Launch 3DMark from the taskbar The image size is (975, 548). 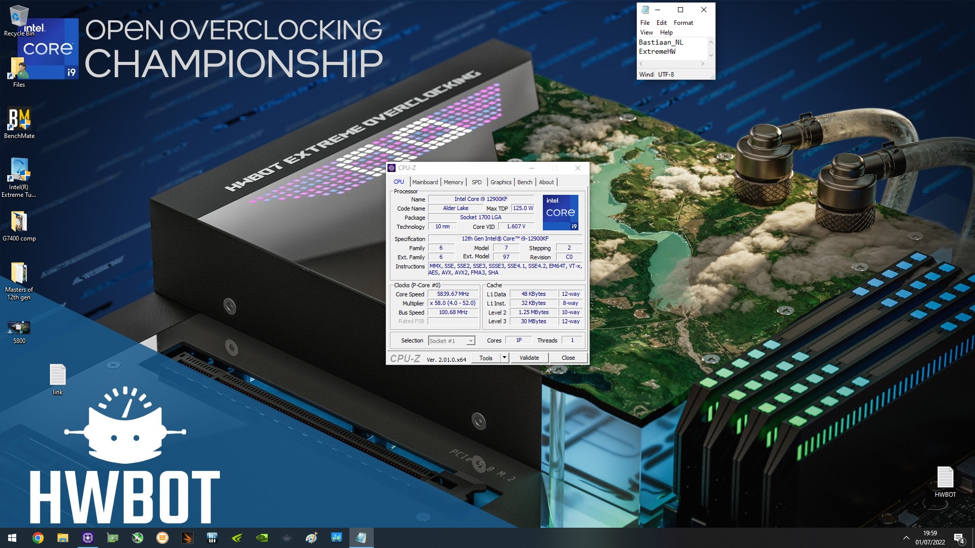pyautogui.click(x=187, y=538)
